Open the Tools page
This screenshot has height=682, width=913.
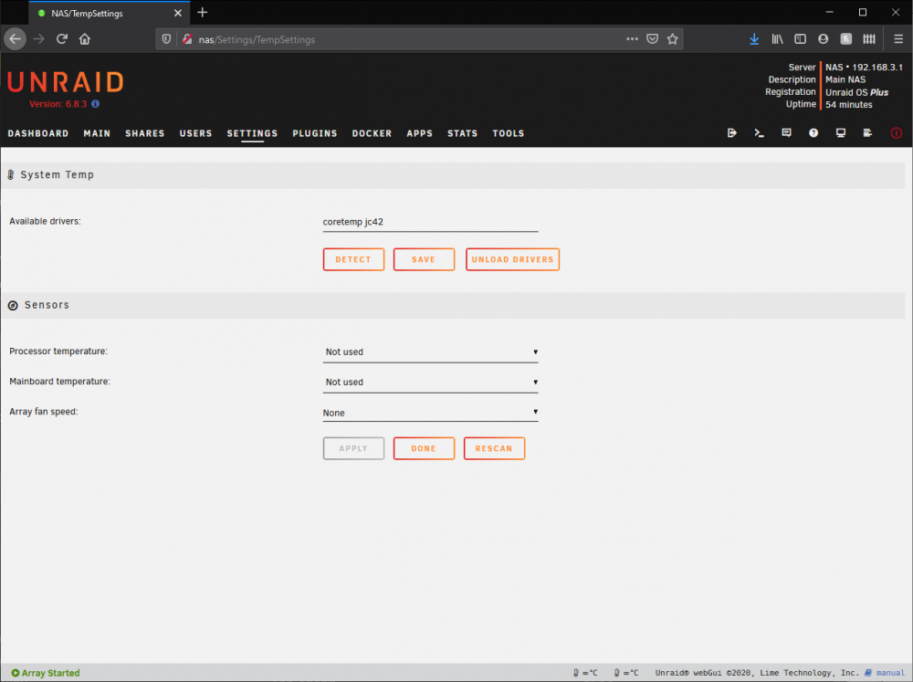pyautogui.click(x=509, y=133)
